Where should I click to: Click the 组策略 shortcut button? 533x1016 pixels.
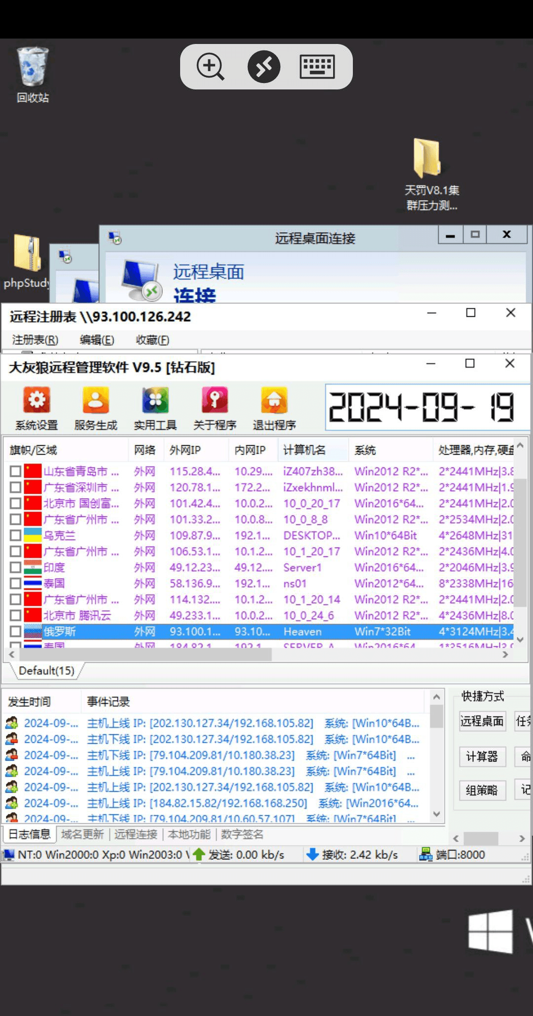pyautogui.click(x=482, y=790)
